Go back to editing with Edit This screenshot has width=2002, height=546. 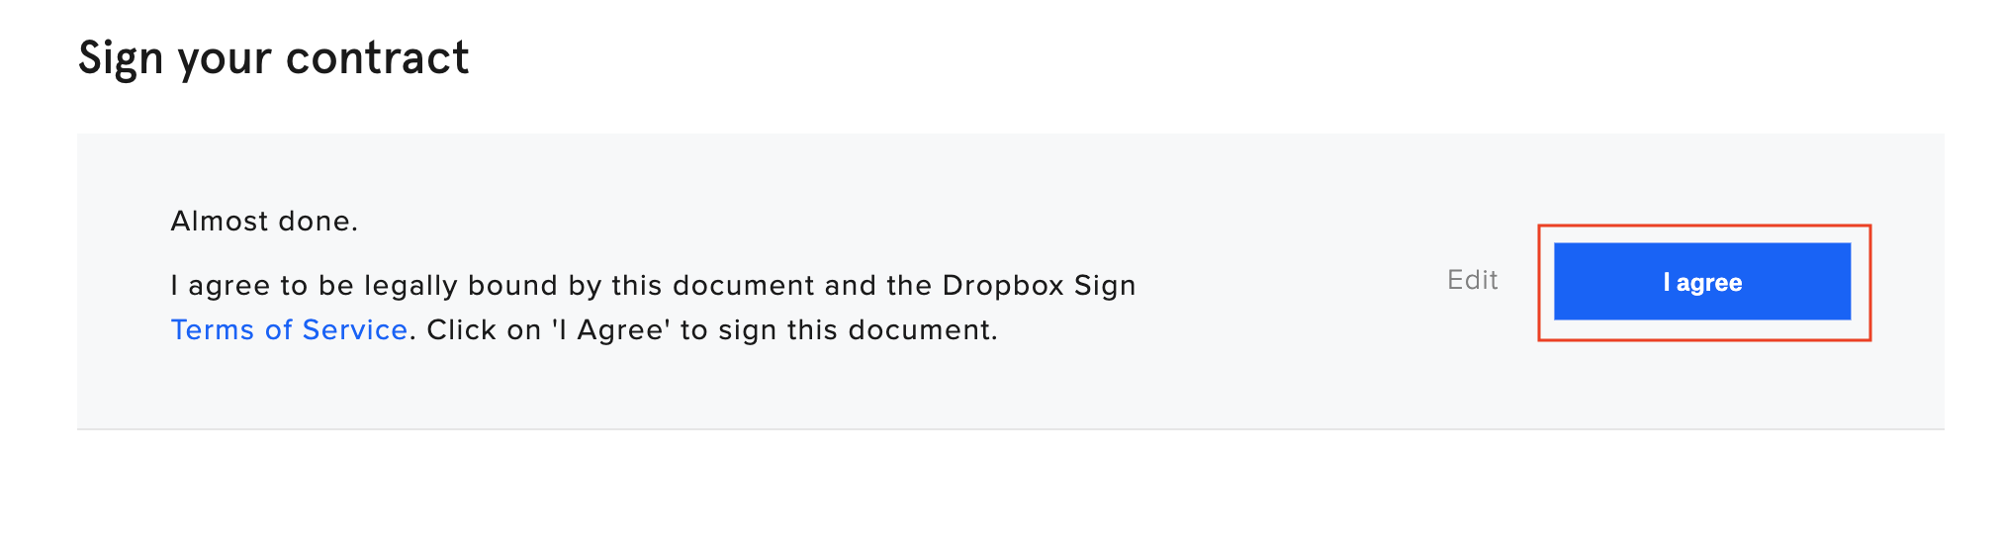pyautogui.click(x=1473, y=280)
